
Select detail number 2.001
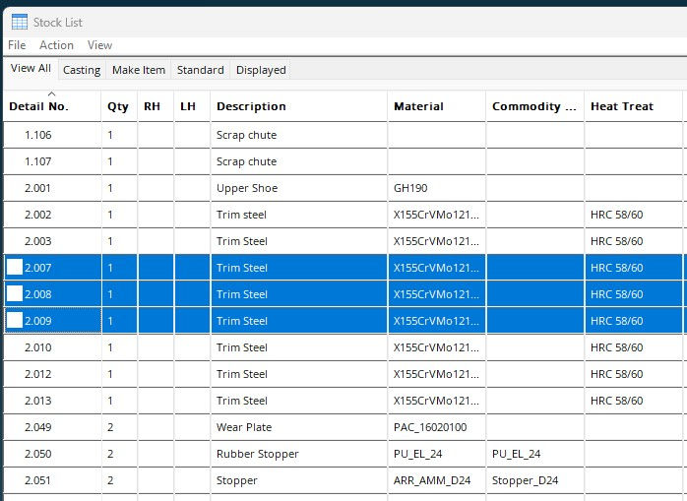click(37, 188)
